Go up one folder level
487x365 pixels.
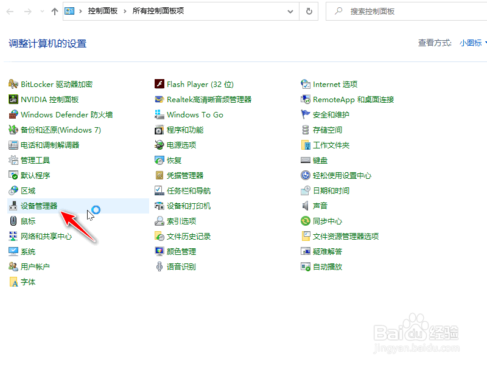point(55,12)
